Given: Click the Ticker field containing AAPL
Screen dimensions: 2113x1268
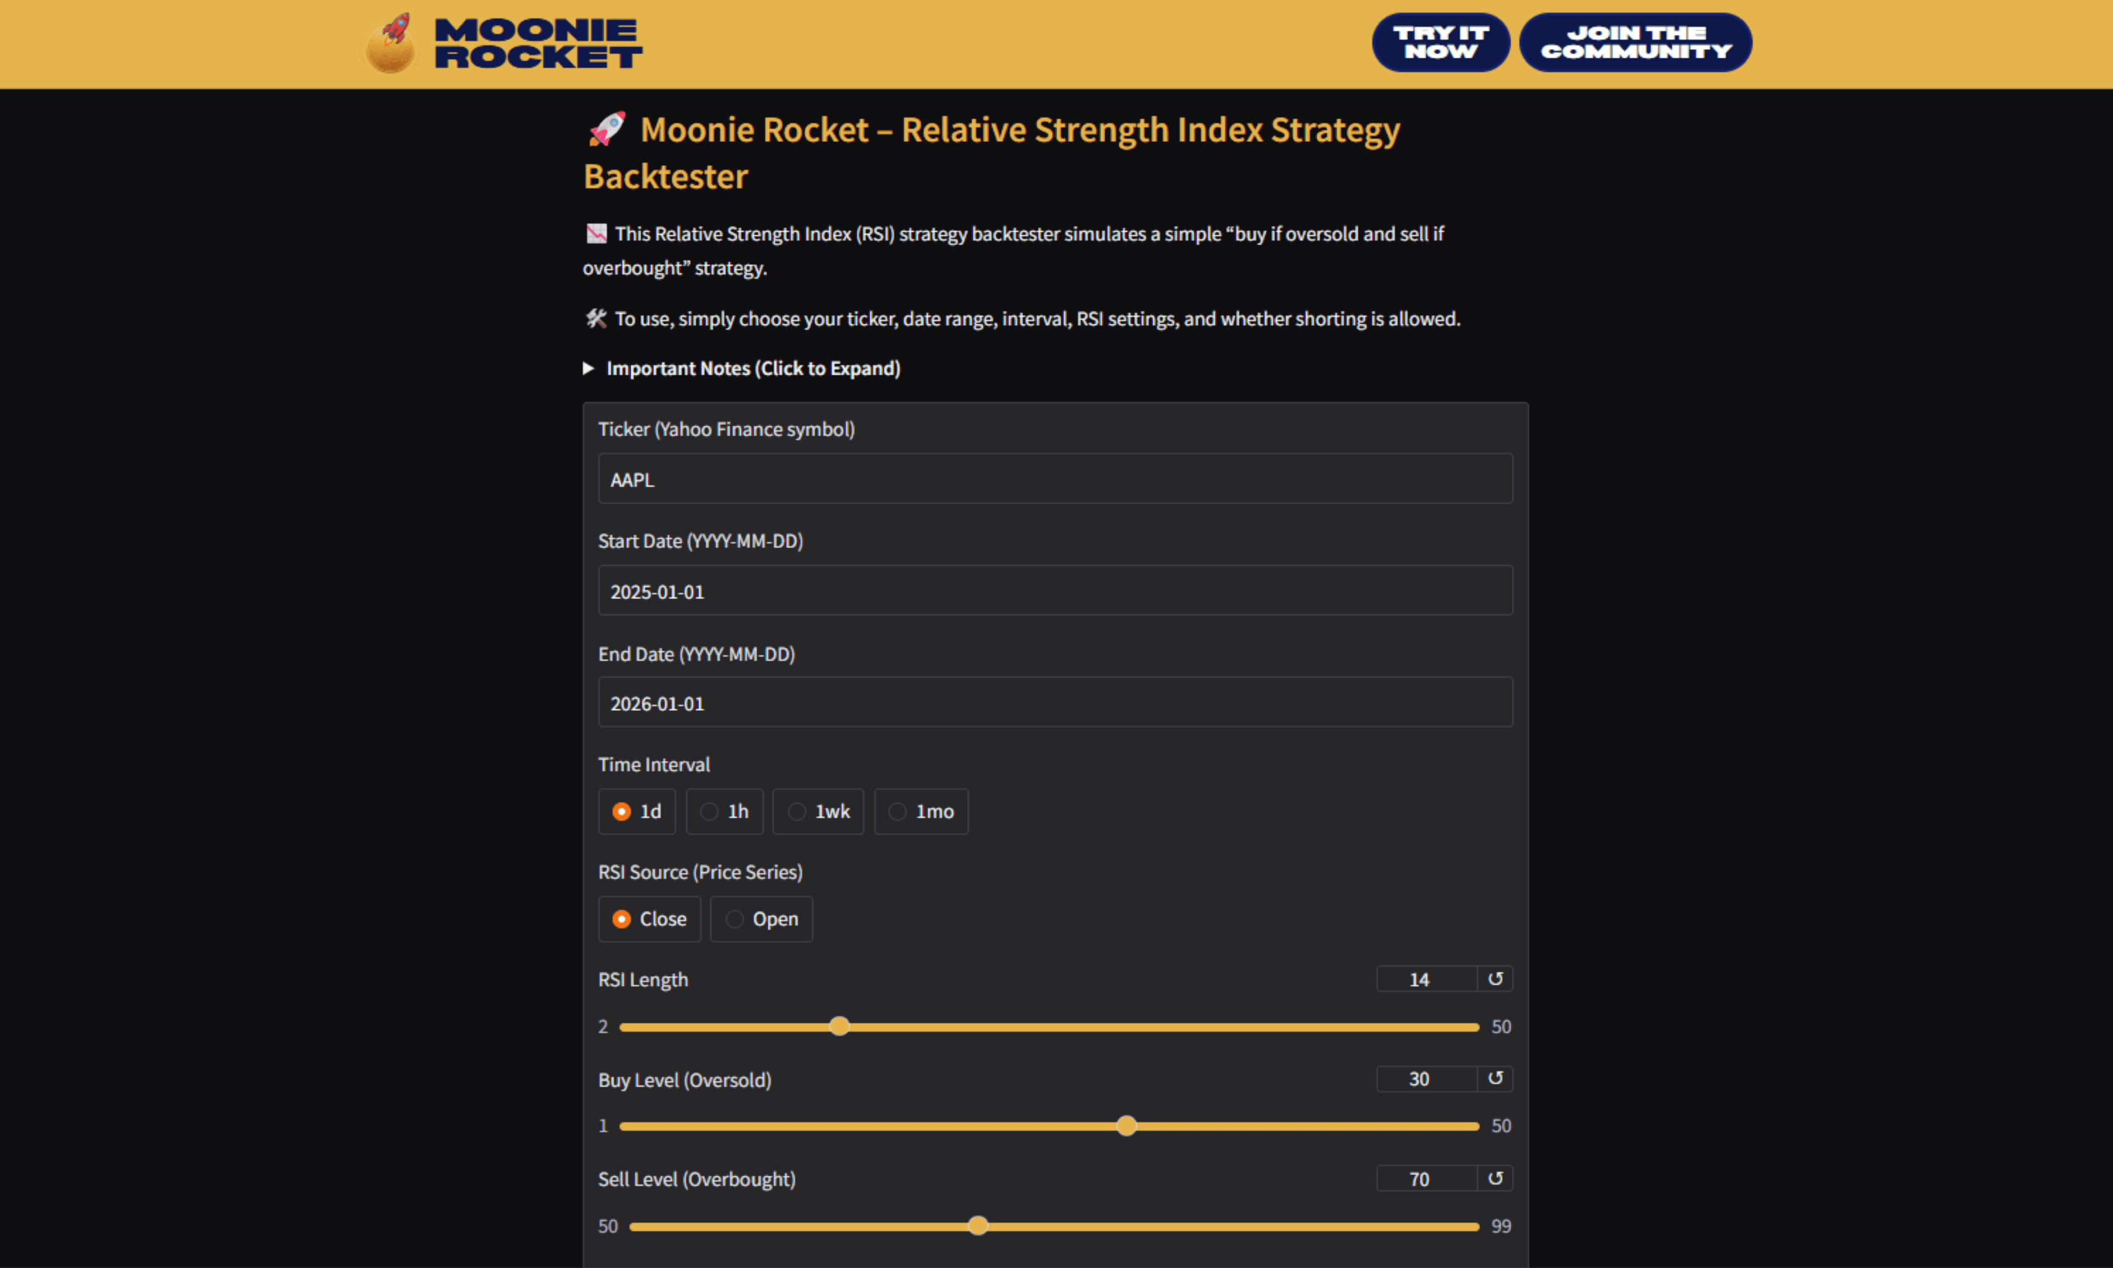Looking at the screenshot, I should tap(1054, 478).
